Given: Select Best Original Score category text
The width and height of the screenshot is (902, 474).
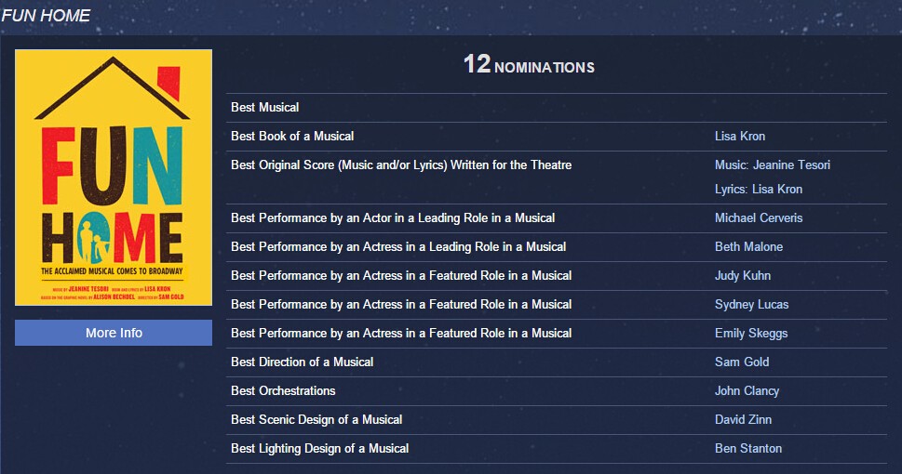Looking at the screenshot, I should [x=401, y=165].
